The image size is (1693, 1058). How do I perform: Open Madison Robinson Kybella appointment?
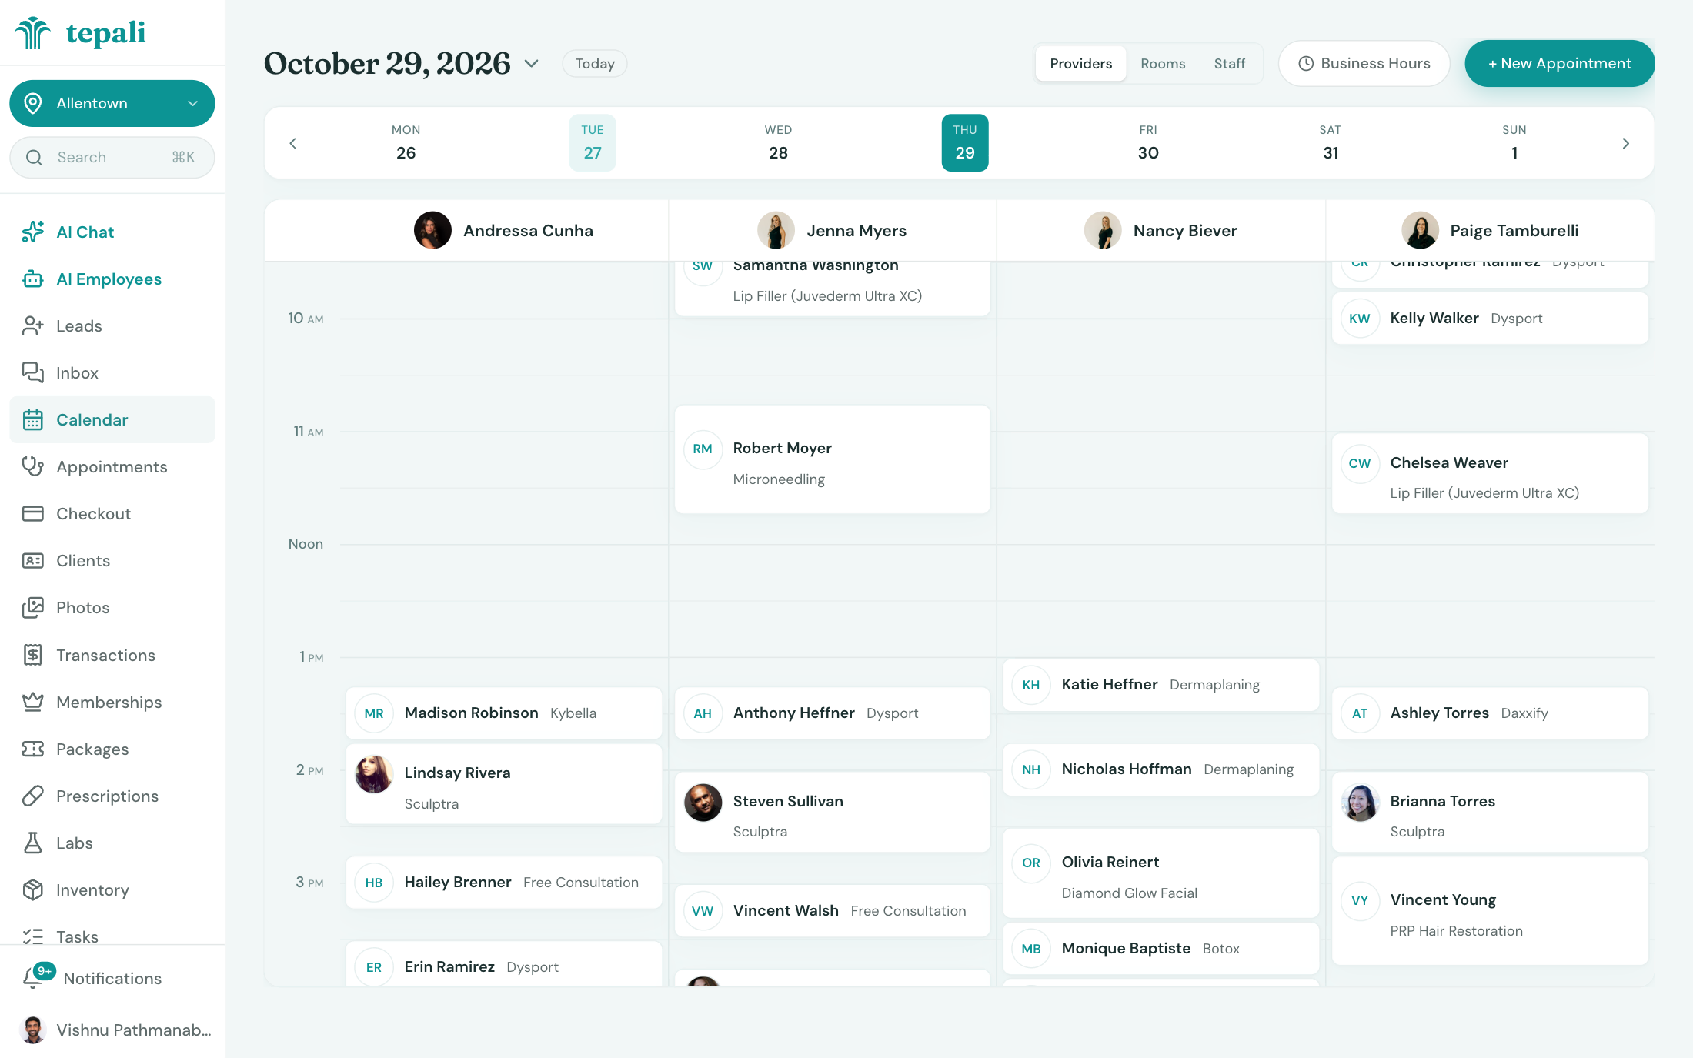coord(503,713)
